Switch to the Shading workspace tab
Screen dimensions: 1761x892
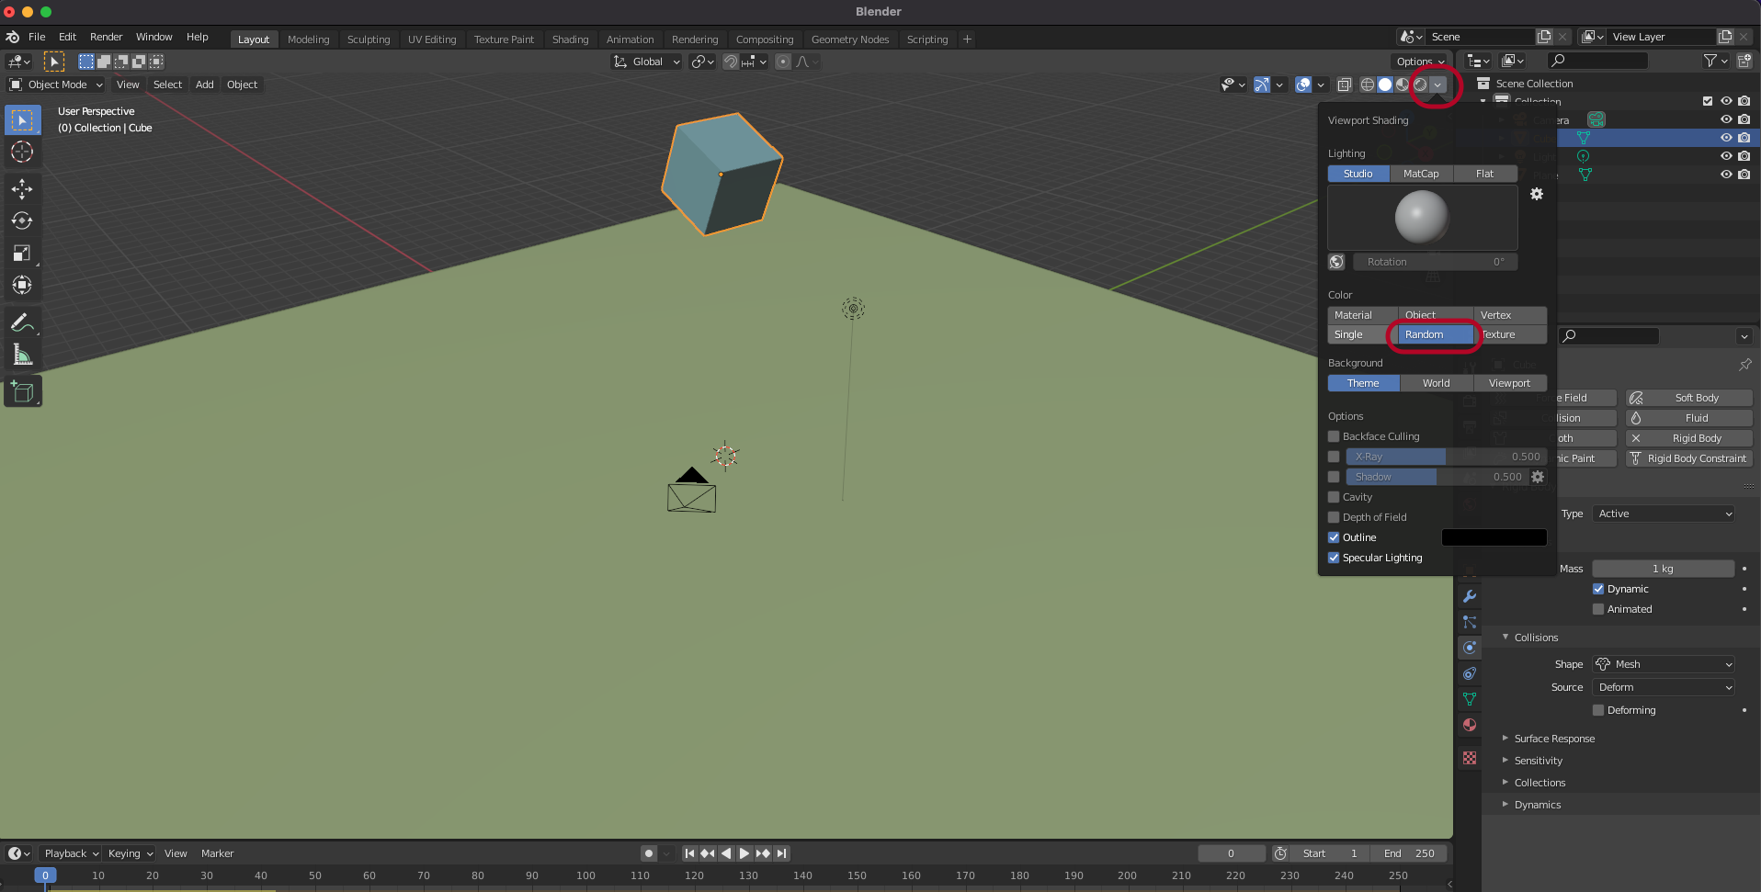(x=571, y=40)
